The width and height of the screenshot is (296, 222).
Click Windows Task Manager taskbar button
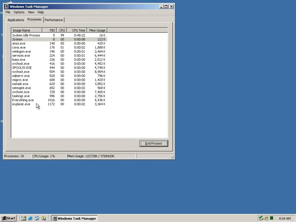(x=74, y=218)
